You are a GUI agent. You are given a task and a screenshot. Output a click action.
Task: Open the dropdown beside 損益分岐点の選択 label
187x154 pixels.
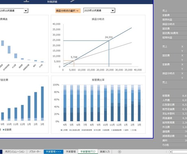(113, 11)
